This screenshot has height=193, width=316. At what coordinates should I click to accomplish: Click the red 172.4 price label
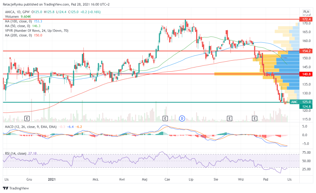click(306, 19)
